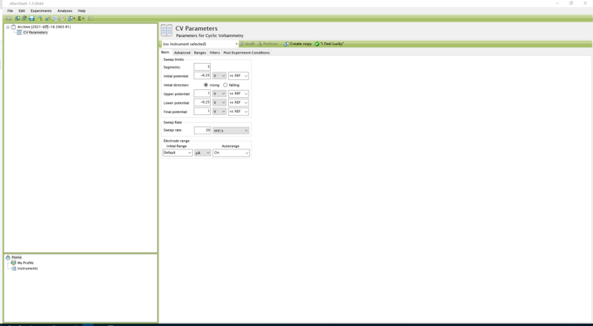Viewport: 593px width, 326px height.
Task: Select CV Parameters text in tree
Action: pyautogui.click(x=36, y=33)
